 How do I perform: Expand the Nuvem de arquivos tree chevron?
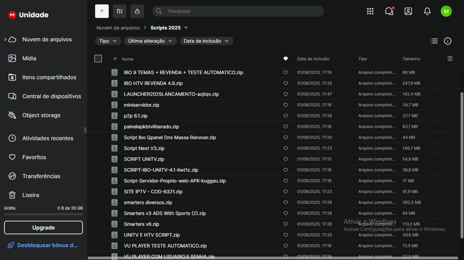click(x=5, y=39)
